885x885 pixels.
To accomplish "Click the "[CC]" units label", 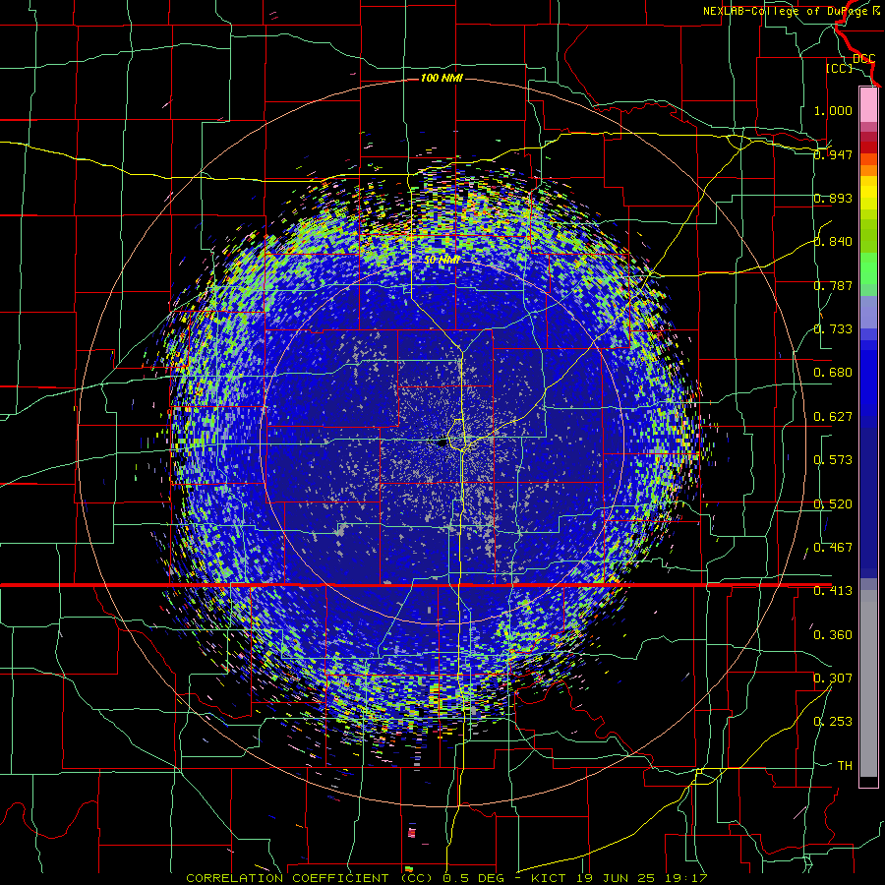I will tap(839, 68).
